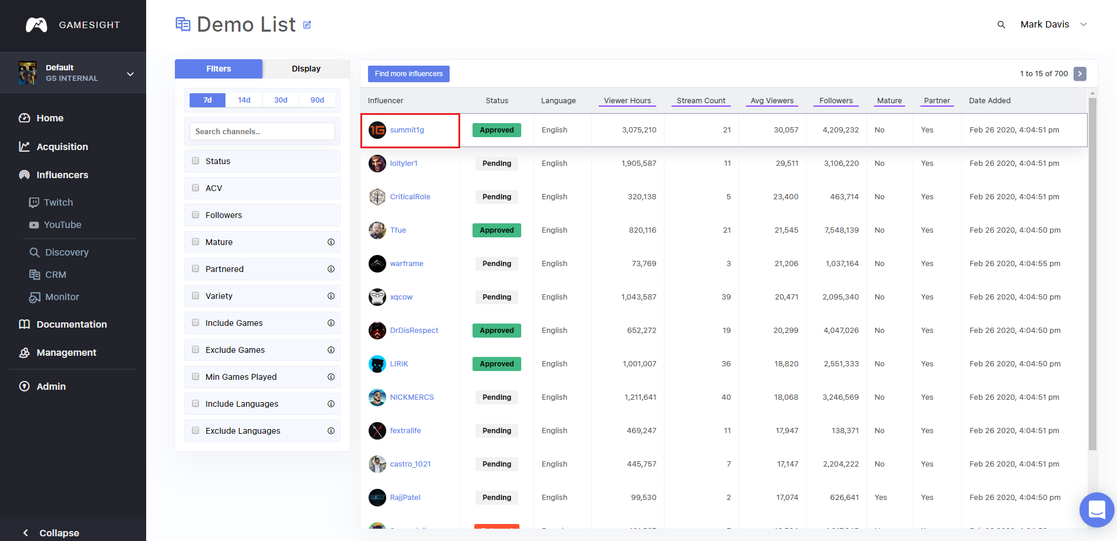
Task: Open the LIRIK influencer link
Action: 399,364
